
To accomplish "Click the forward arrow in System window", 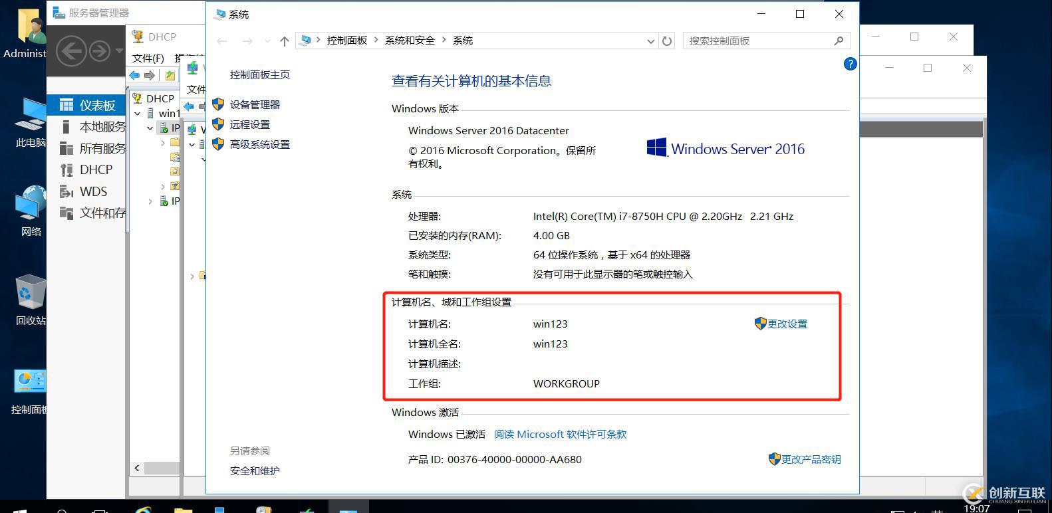I will click(x=247, y=41).
